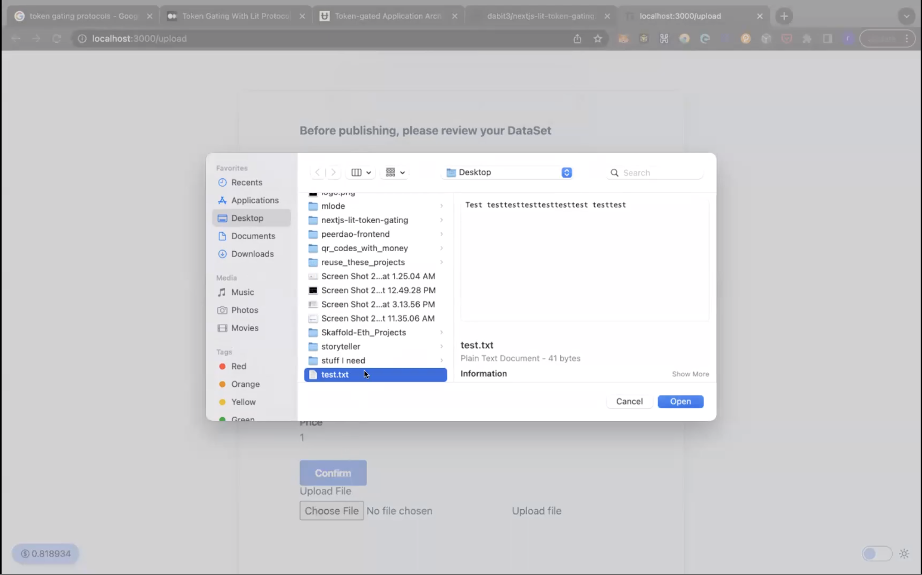Open Downloads from the sidebar
Image resolution: width=922 pixels, height=575 pixels.
[252, 254]
